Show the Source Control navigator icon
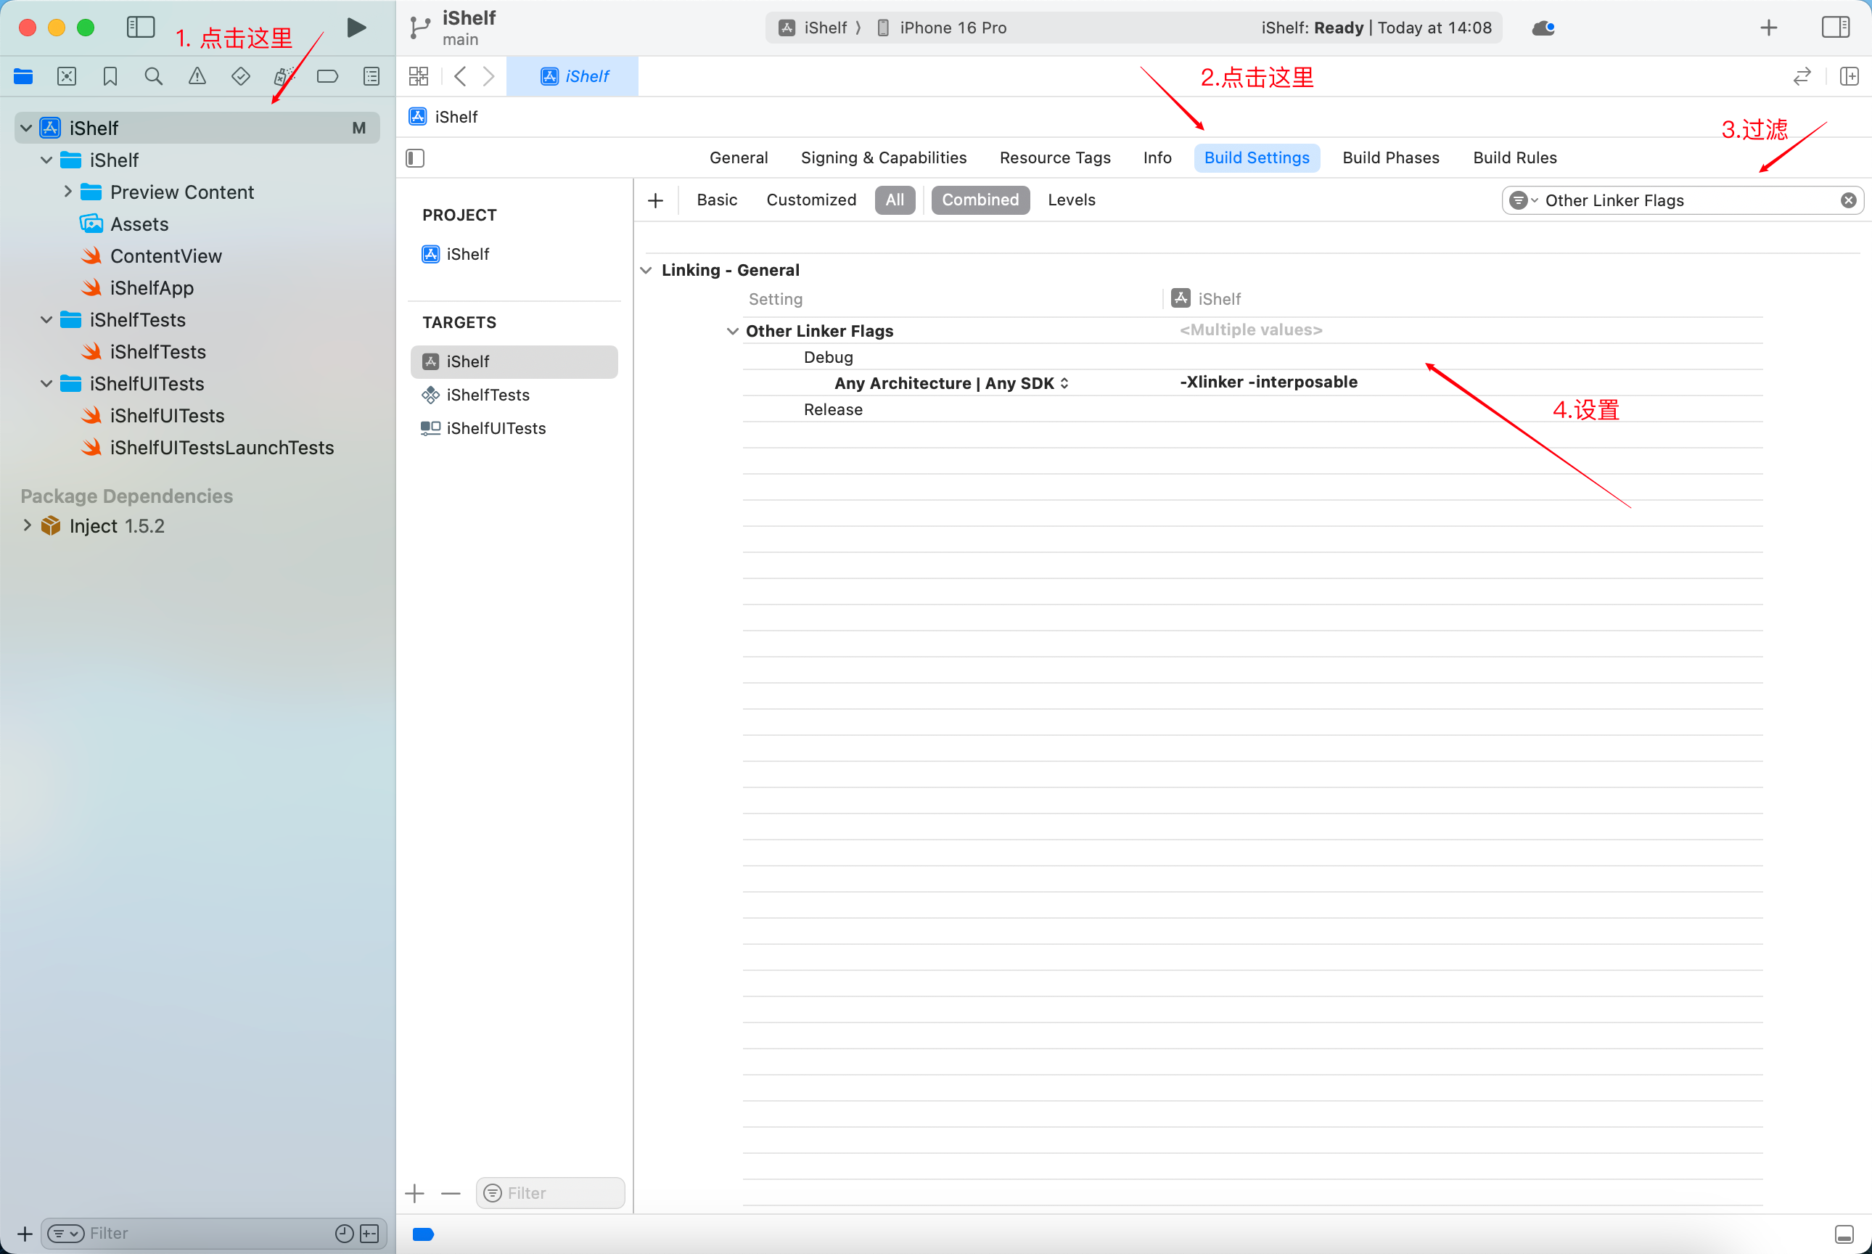 (67, 77)
